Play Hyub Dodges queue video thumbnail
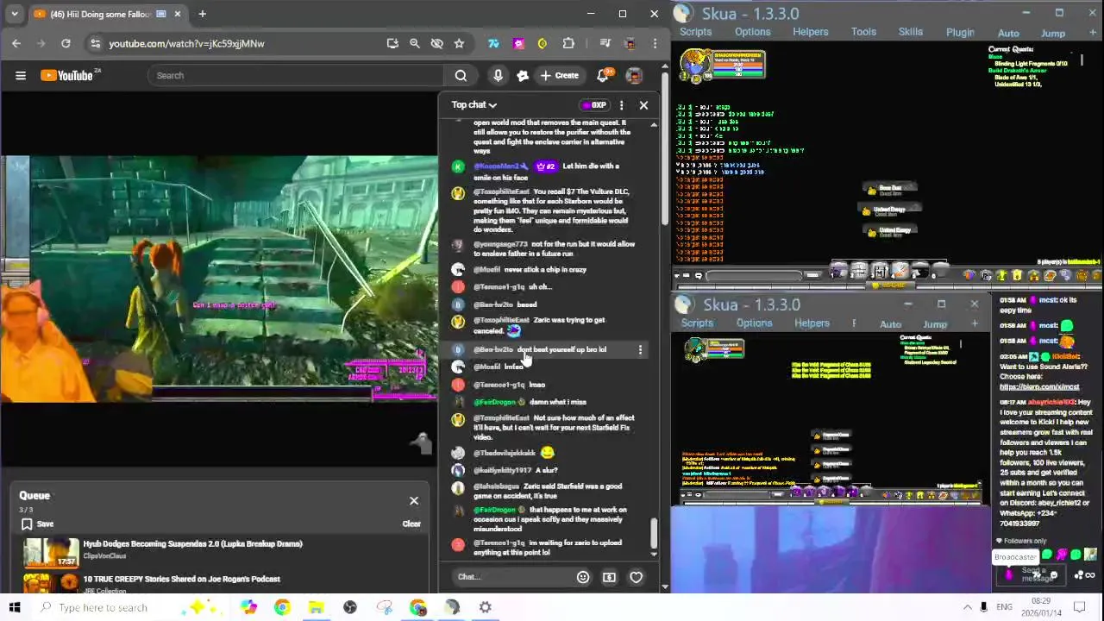The image size is (1104, 621). click(51, 552)
